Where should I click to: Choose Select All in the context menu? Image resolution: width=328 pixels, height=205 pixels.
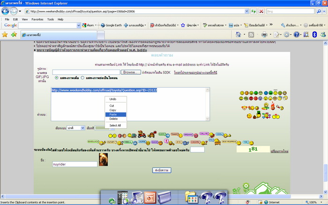coord(115,125)
